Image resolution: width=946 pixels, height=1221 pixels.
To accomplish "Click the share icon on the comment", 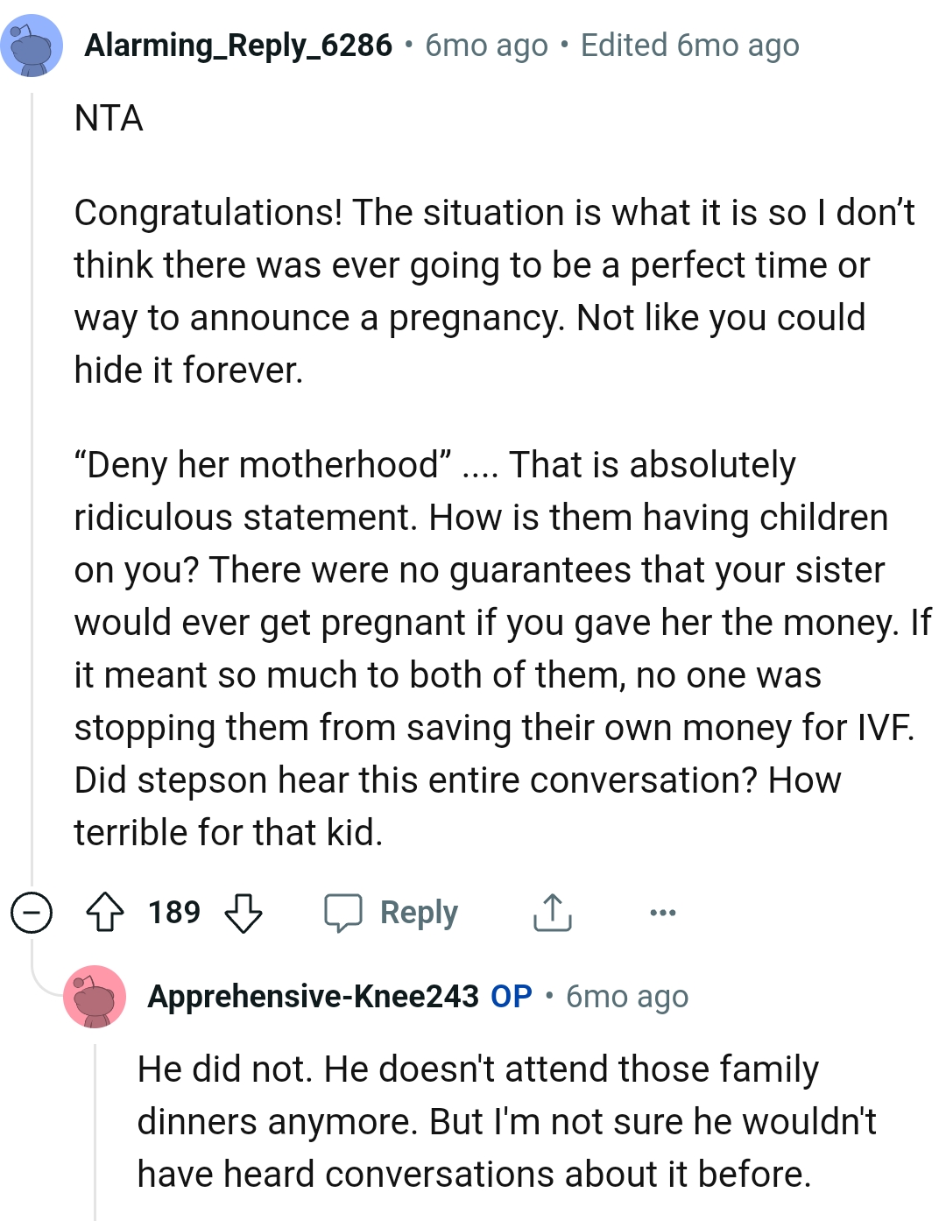I will click(x=551, y=912).
